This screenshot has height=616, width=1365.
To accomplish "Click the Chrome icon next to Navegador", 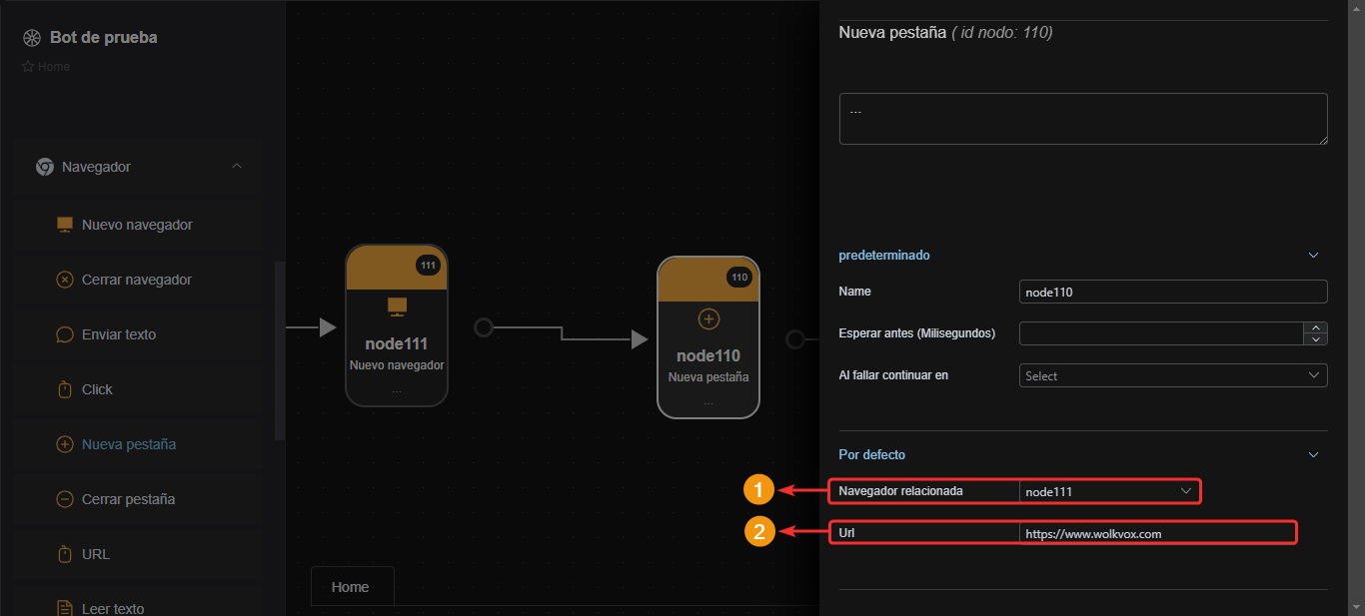I will tap(45, 167).
